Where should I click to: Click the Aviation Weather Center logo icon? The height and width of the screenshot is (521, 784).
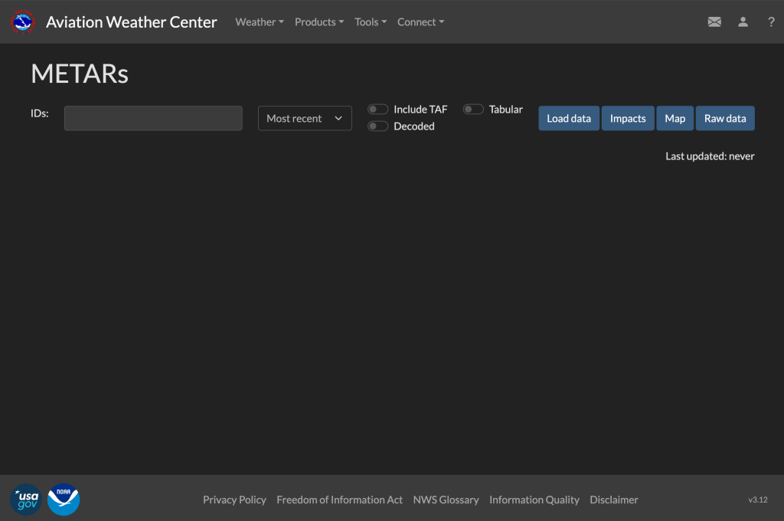point(23,22)
